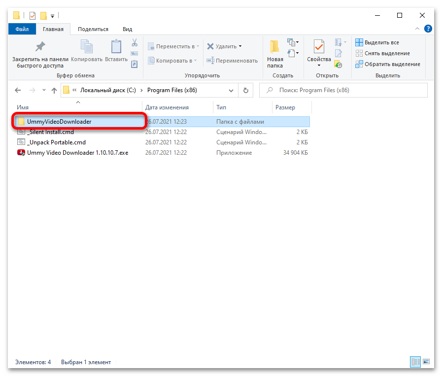Click the search box for Program Files (x86)
The image size is (442, 376).
click(343, 90)
